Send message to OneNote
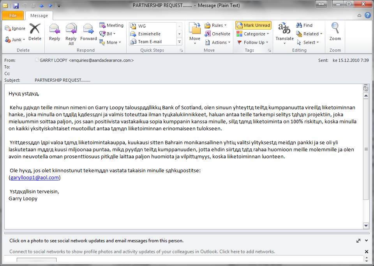 (x=217, y=34)
